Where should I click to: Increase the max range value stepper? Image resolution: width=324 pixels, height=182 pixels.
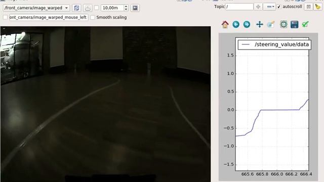pyautogui.click(x=126, y=6)
